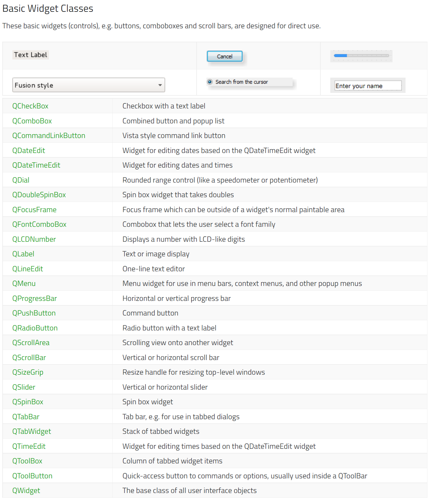The image size is (430, 500).
Task: Click the QSlider link
Action: pyautogui.click(x=24, y=387)
